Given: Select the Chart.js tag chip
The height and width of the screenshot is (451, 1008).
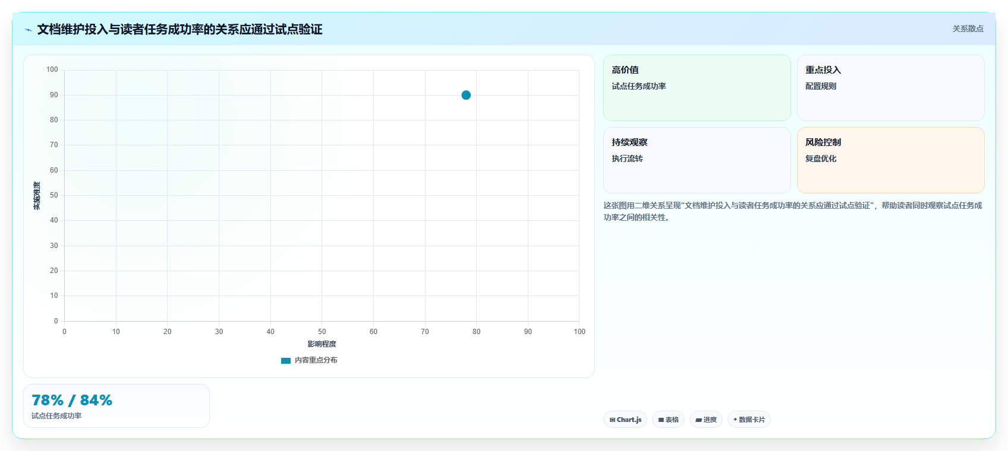Looking at the screenshot, I should pos(625,420).
